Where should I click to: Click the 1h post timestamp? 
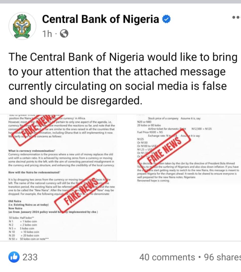tap(47, 34)
